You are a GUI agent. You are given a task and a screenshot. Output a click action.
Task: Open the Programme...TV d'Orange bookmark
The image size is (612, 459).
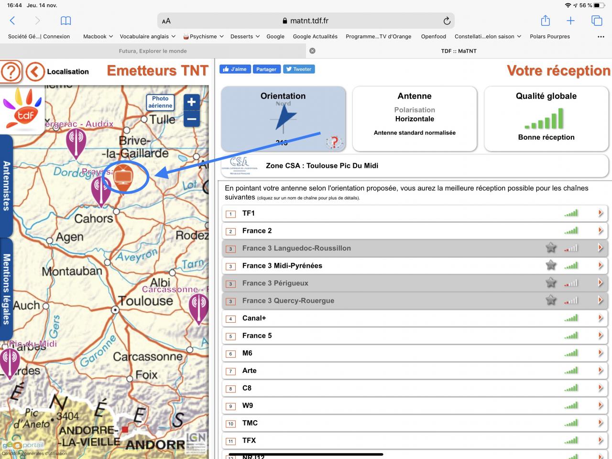click(x=378, y=36)
